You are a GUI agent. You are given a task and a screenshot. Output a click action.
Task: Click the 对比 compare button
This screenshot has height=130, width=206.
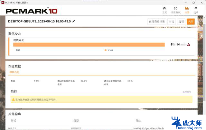pyautogui.click(x=172, y=22)
